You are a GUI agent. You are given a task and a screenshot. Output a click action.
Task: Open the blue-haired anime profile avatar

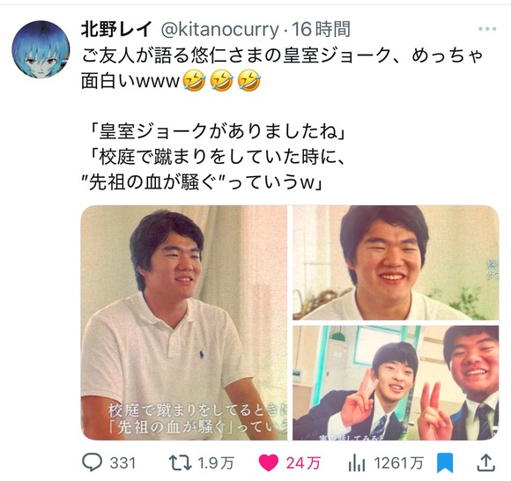(41, 49)
